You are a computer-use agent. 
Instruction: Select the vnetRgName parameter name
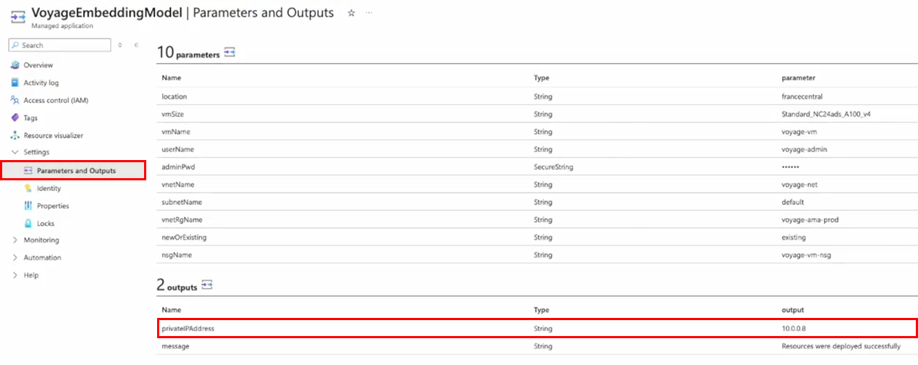click(182, 219)
